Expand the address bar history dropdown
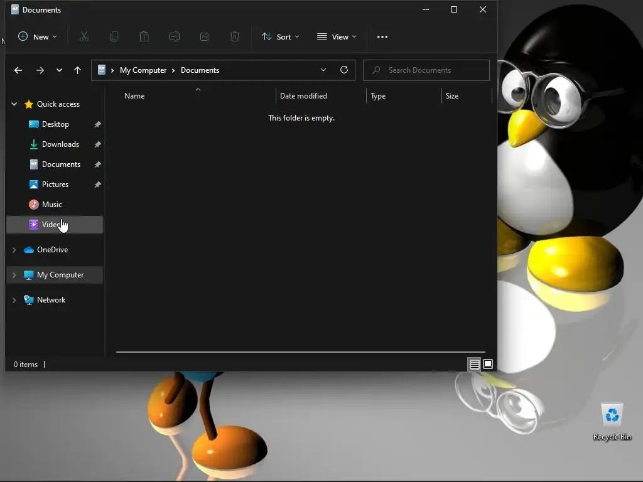This screenshot has width=643, height=482. click(x=323, y=70)
